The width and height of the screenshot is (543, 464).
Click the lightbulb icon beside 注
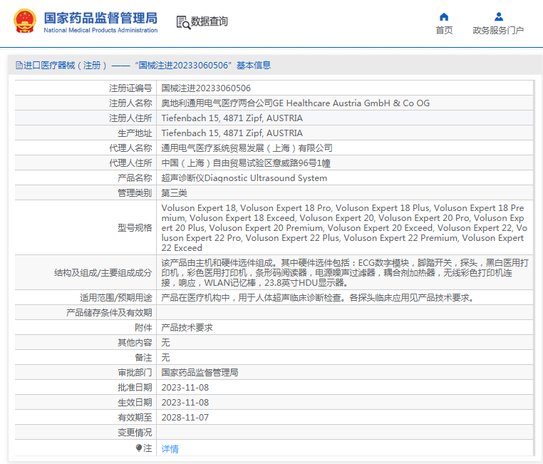[x=139, y=448]
